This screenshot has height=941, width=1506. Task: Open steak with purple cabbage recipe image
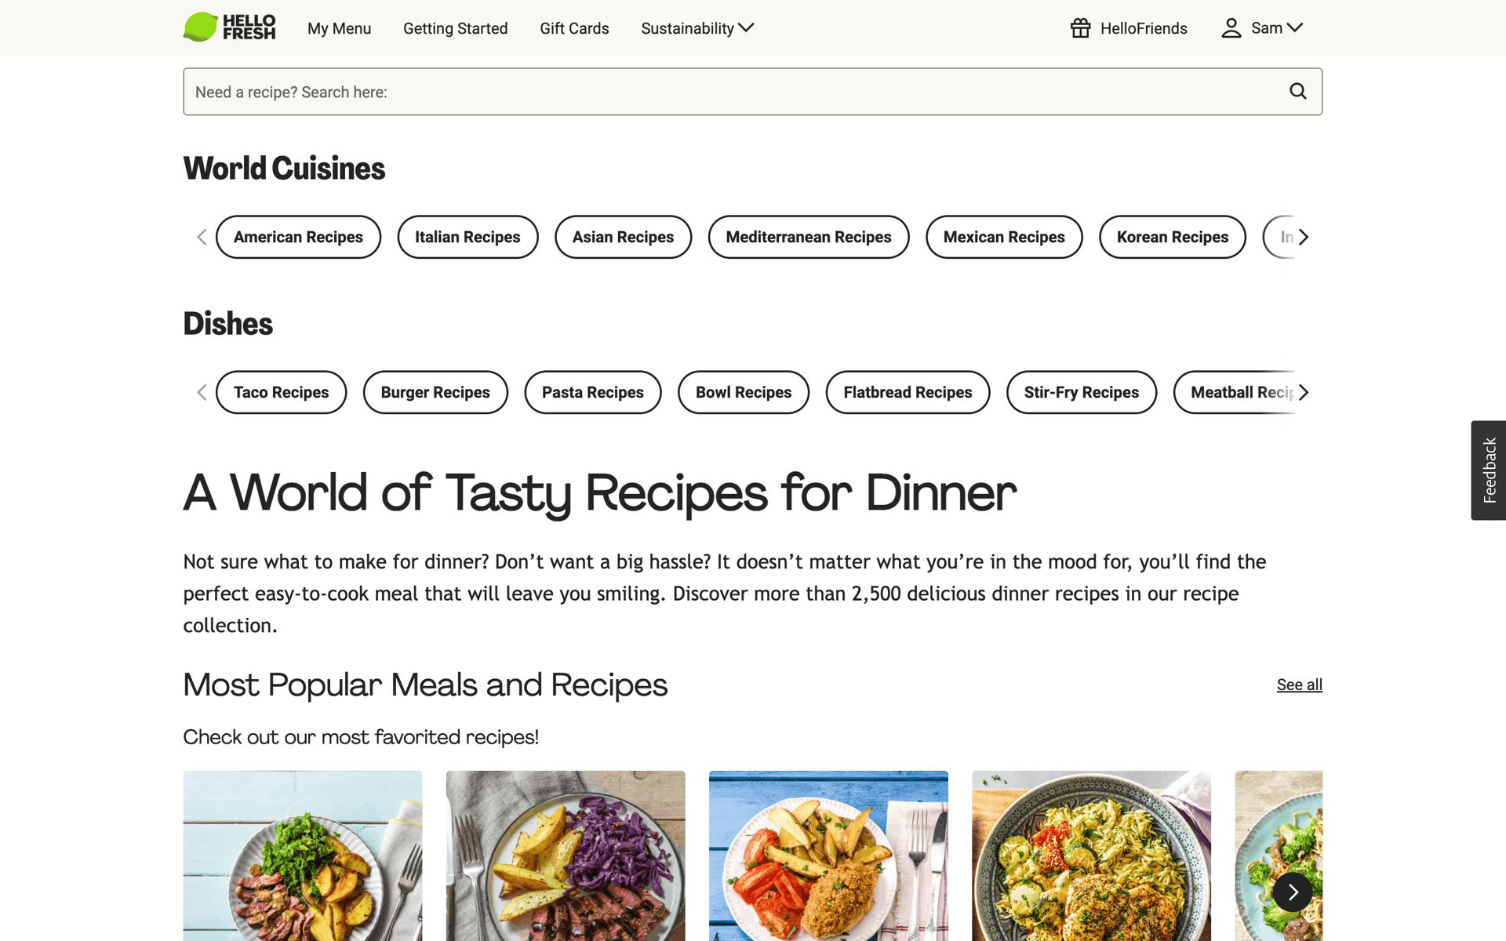[x=566, y=856]
